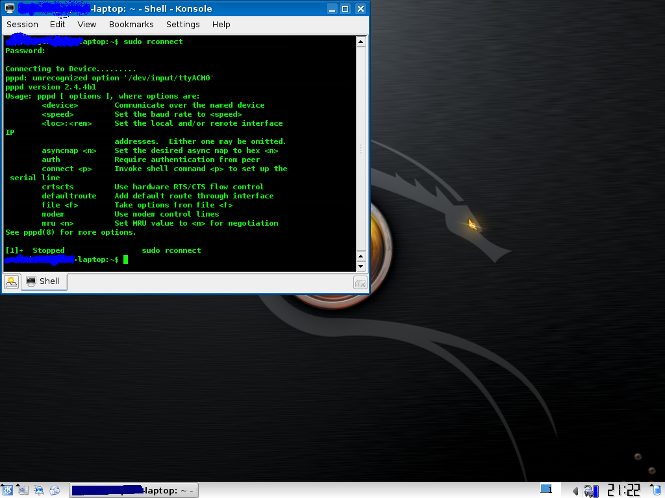Click the trash icon in the panel
This screenshot has width=665, height=498.
point(657,490)
